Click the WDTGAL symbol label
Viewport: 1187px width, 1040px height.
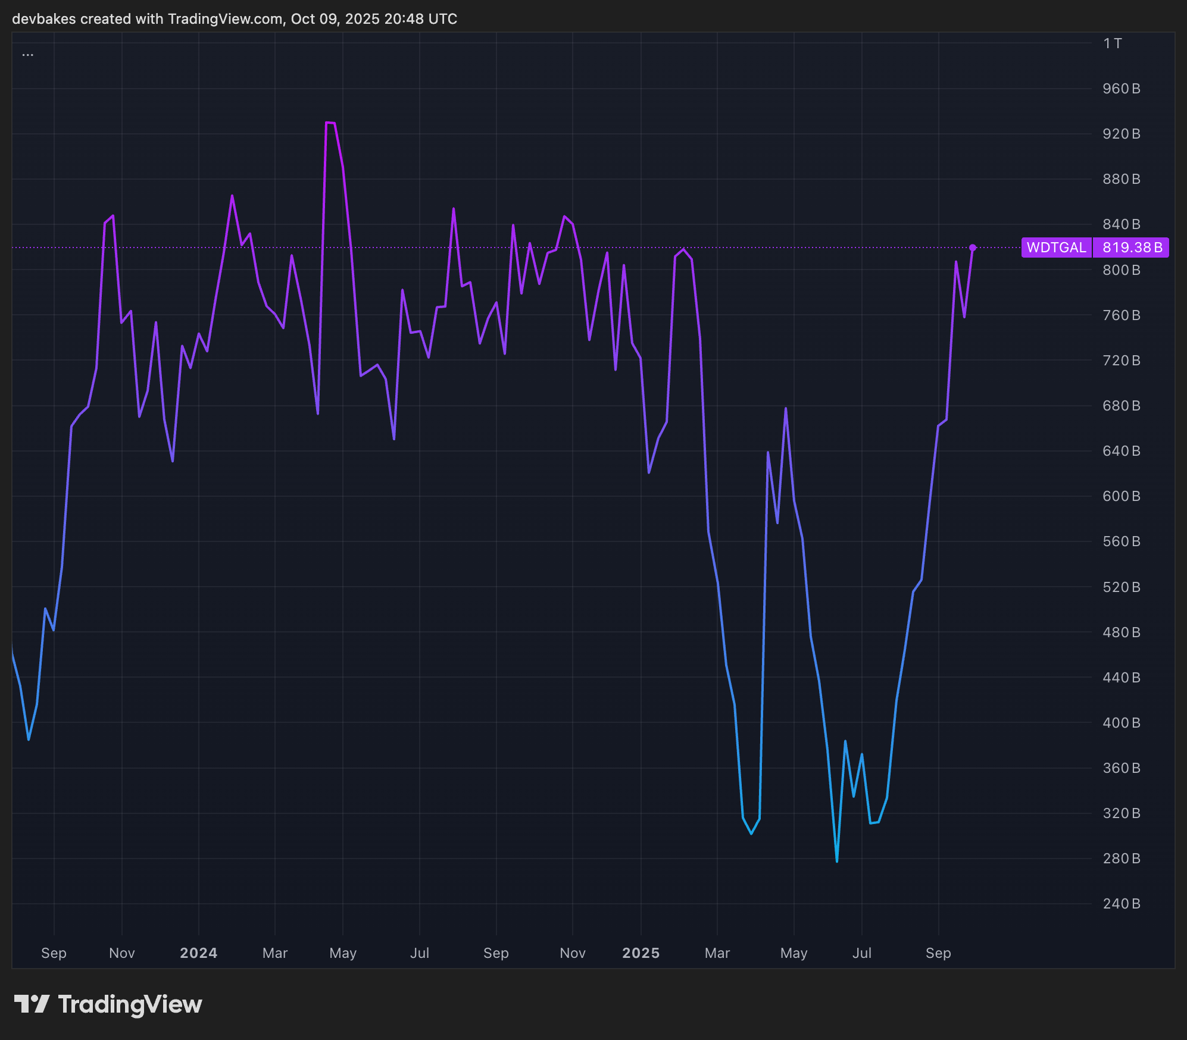(x=1056, y=248)
